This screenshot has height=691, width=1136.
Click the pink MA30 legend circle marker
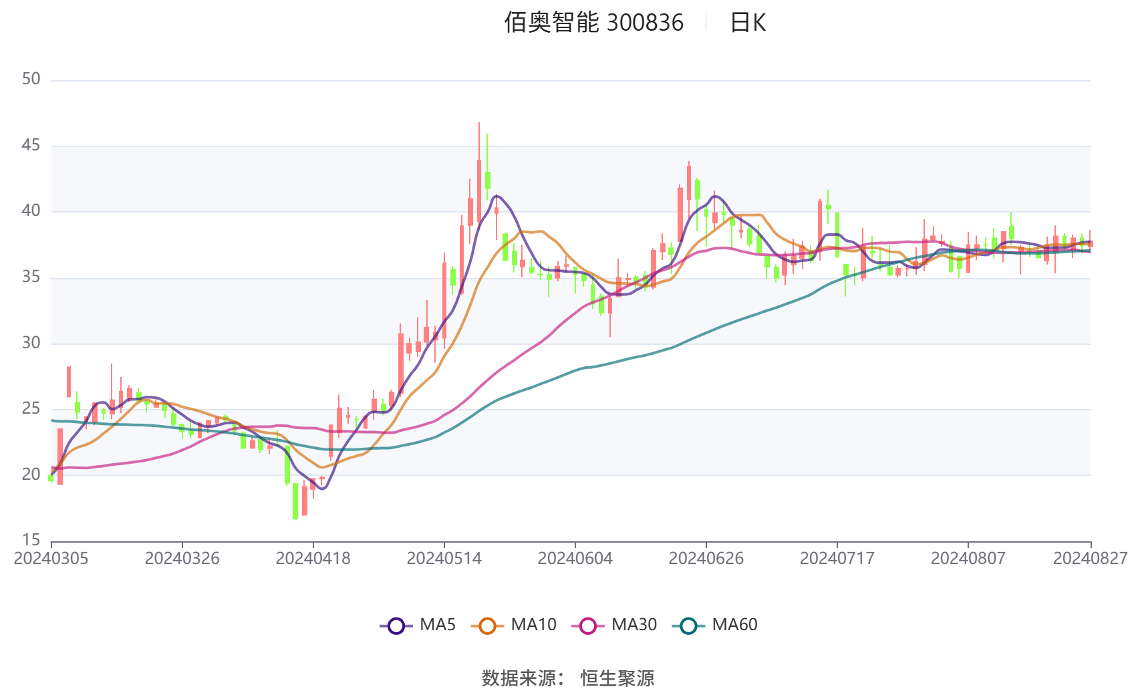pos(587,626)
